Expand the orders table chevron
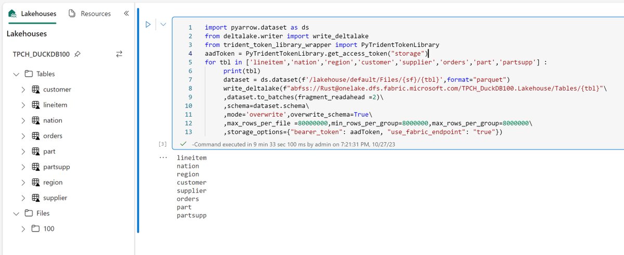624x255 pixels. [x=23, y=136]
